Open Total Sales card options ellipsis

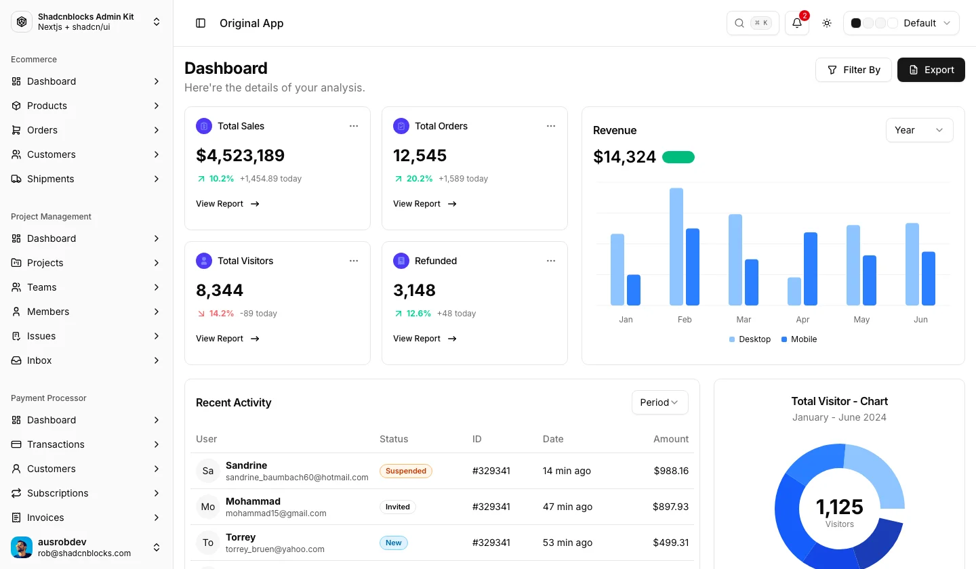(x=354, y=126)
